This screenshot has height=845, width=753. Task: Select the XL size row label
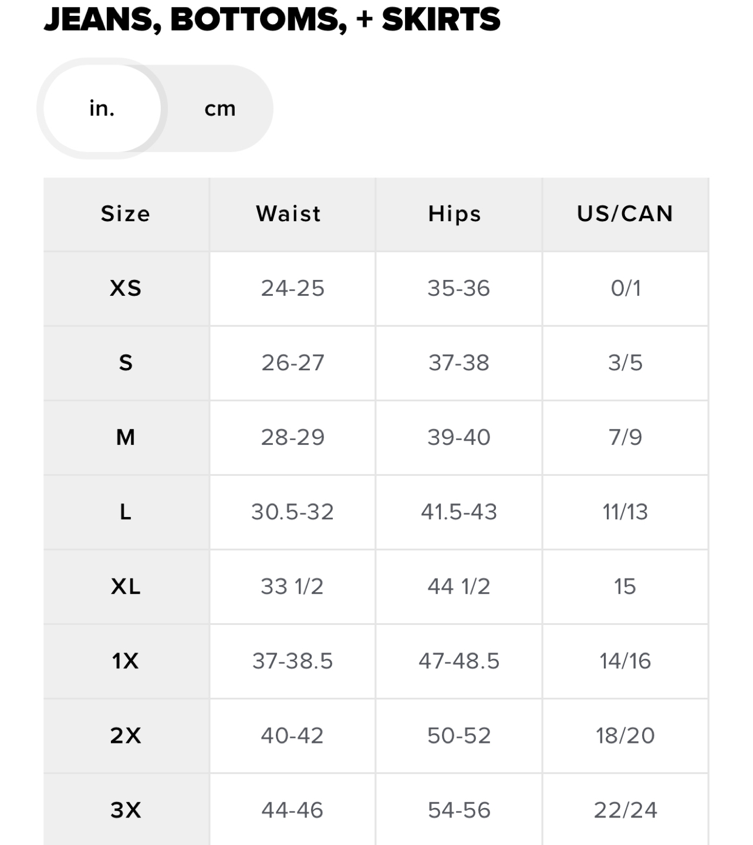[x=126, y=586]
